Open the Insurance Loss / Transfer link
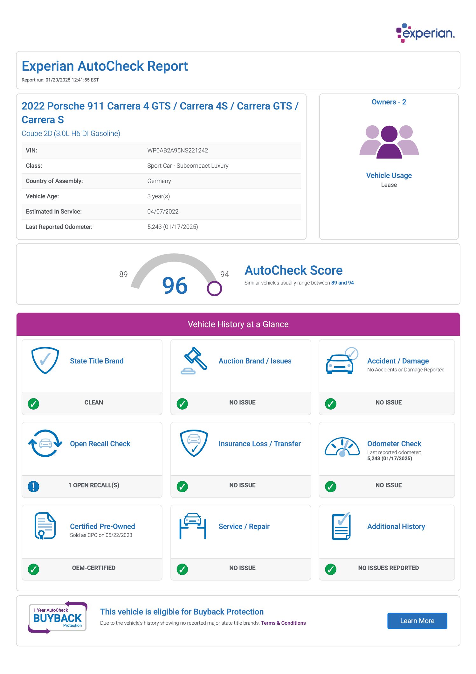 [x=259, y=444]
